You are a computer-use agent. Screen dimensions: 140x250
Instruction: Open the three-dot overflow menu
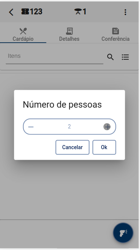coord(125,12)
